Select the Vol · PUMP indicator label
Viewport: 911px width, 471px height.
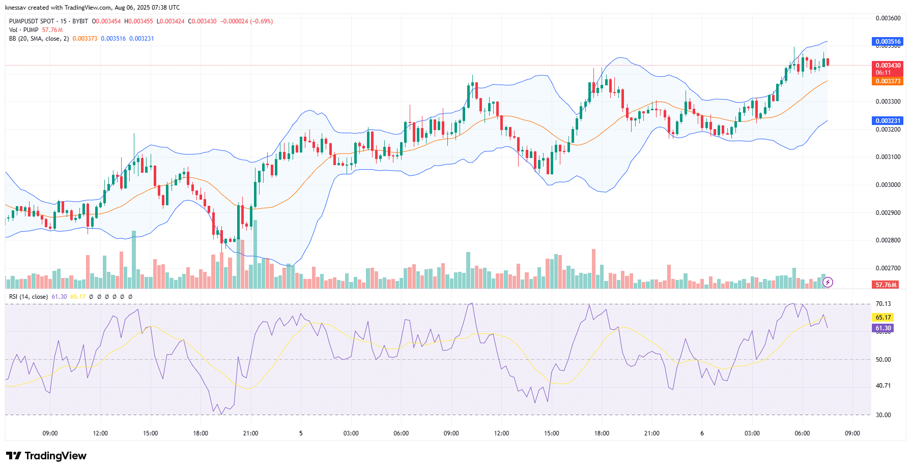click(24, 30)
